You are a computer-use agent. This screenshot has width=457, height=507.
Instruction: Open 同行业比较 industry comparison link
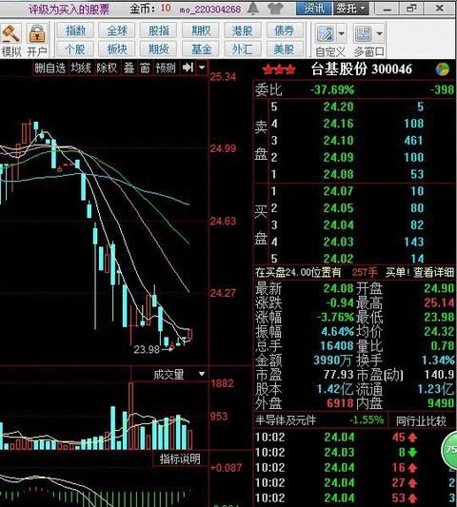[421, 420]
